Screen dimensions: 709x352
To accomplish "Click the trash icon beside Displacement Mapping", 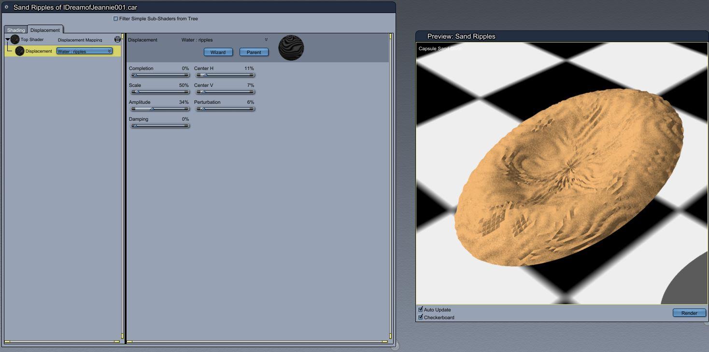I will point(117,39).
